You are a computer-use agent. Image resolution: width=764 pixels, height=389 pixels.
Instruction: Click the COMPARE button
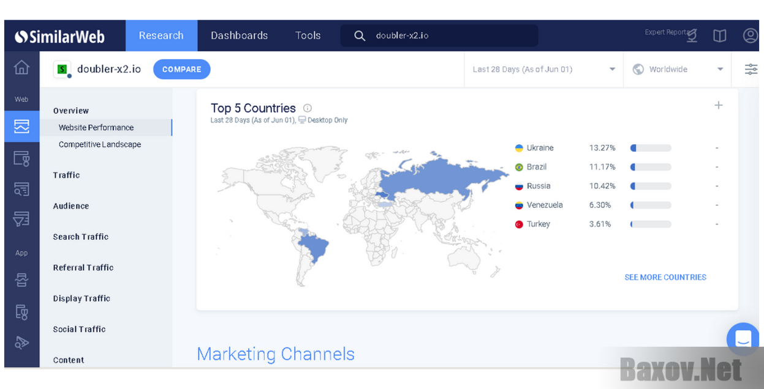[x=182, y=69]
